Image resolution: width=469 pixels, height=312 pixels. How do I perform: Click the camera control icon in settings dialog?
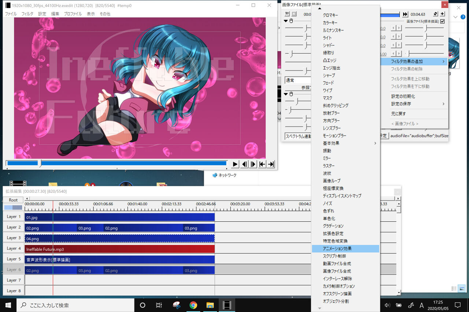287,14
